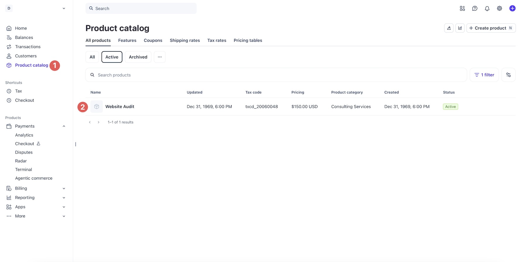Open the apps grid icon in top bar
This screenshot has width=527, height=262.
click(462, 8)
